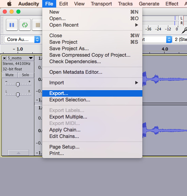Select Apply Chain... menu item
Screen dimensions: 187x196
pos(92,130)
